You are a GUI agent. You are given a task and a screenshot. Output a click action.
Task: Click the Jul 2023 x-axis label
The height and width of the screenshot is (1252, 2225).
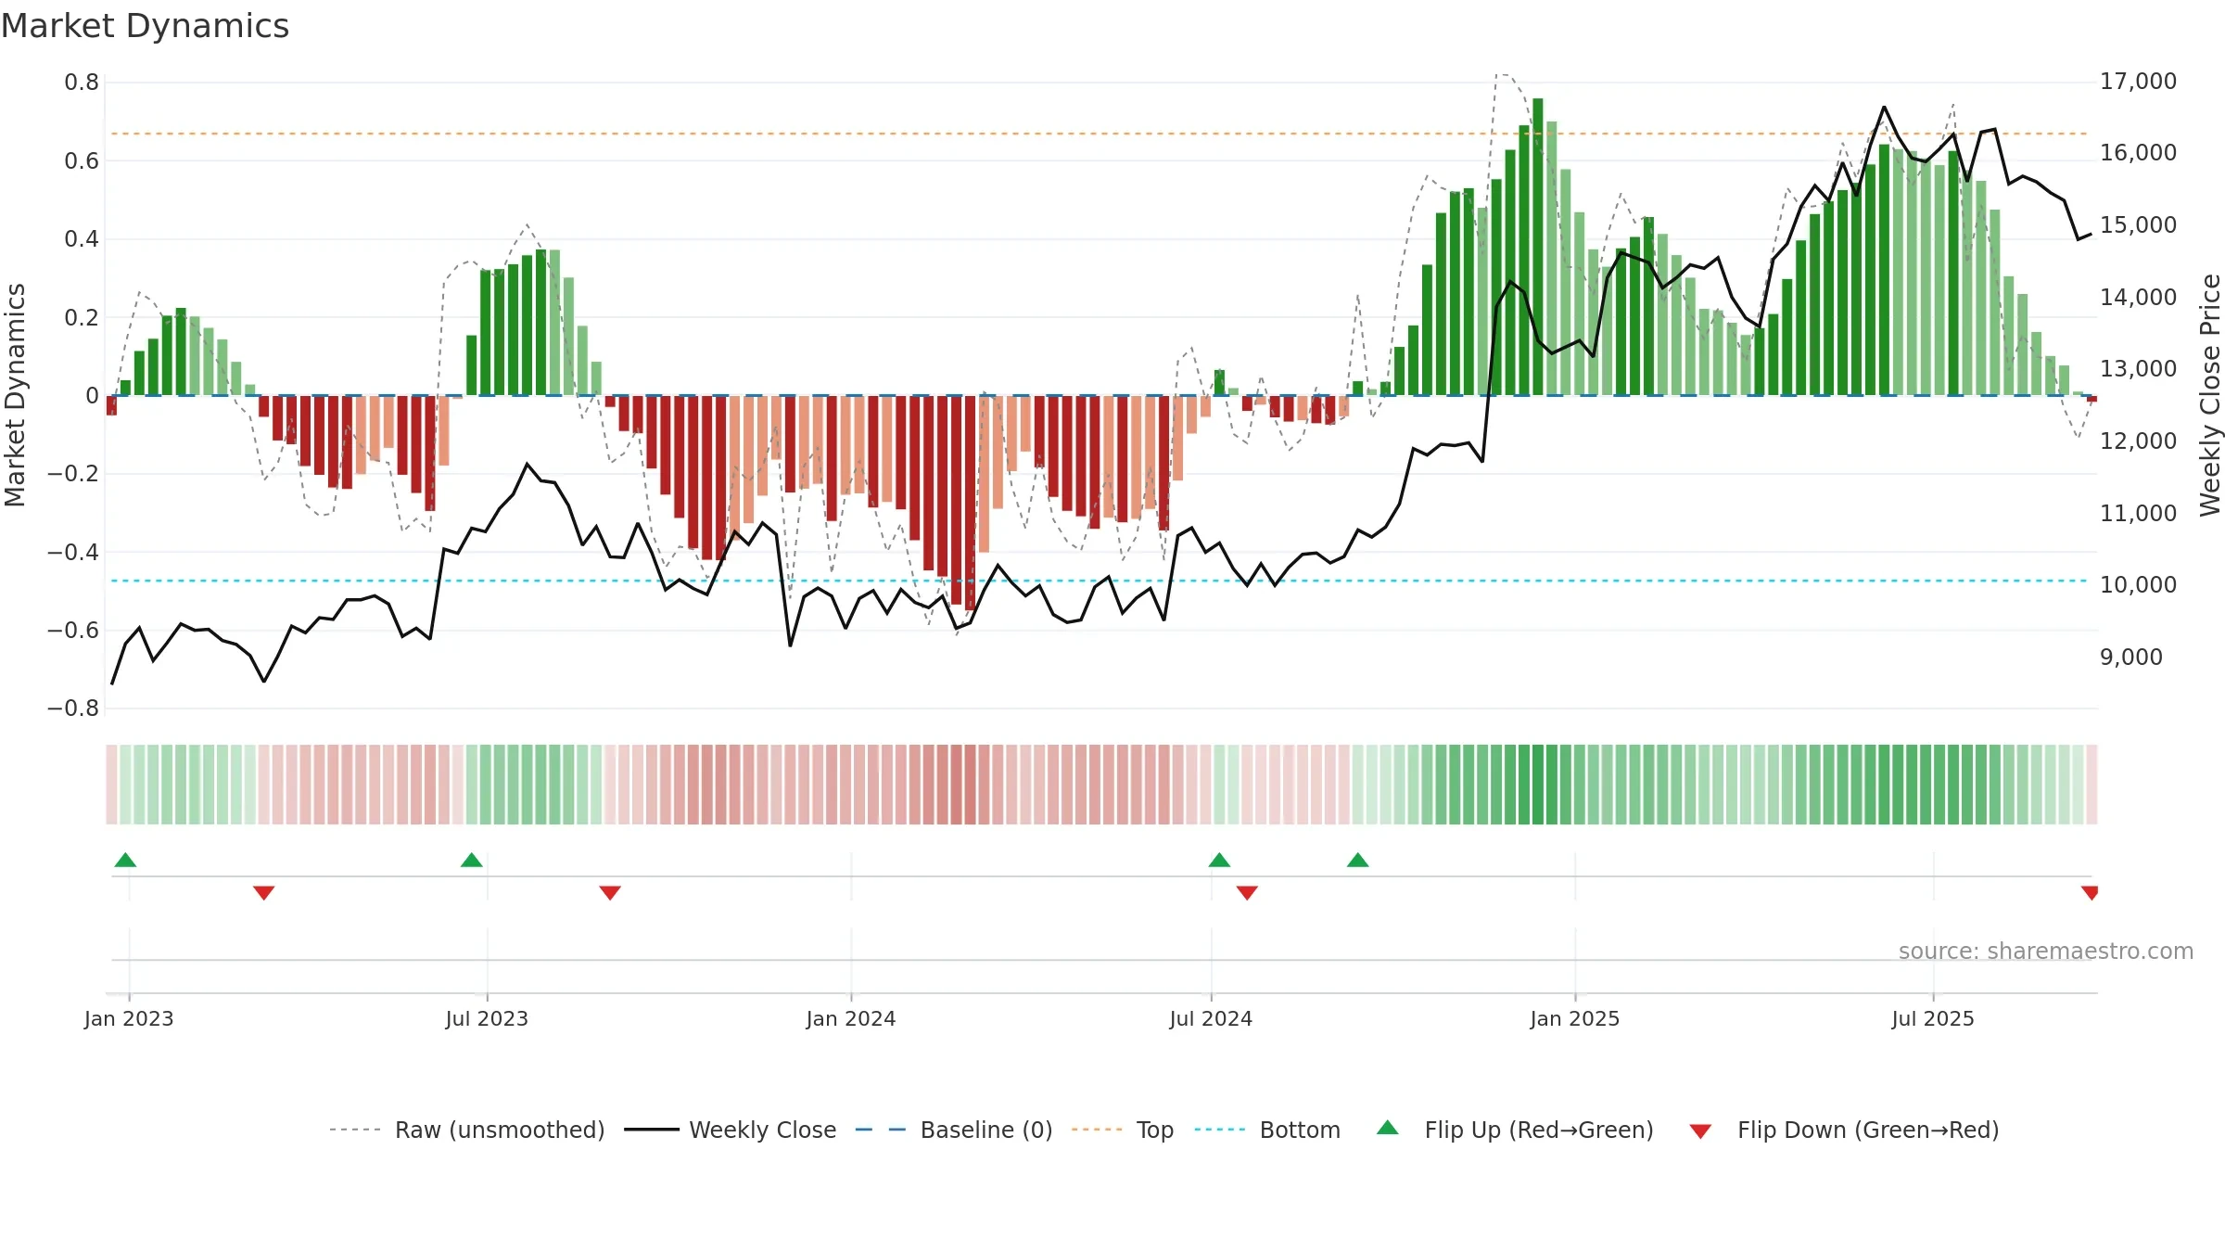(x=487, y=1018)
